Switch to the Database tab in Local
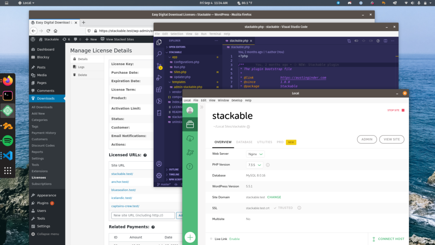Screen dimensions: 435x245 pos(244,142)
